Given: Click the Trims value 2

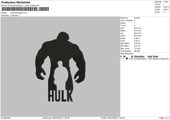Looking at the screenshot, I should (x=135, y=25).
